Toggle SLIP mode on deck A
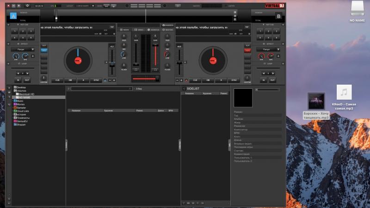Screen dimensions: 370x208 44,45
